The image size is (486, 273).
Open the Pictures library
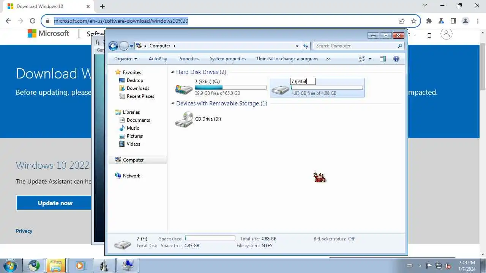point(135,136)
